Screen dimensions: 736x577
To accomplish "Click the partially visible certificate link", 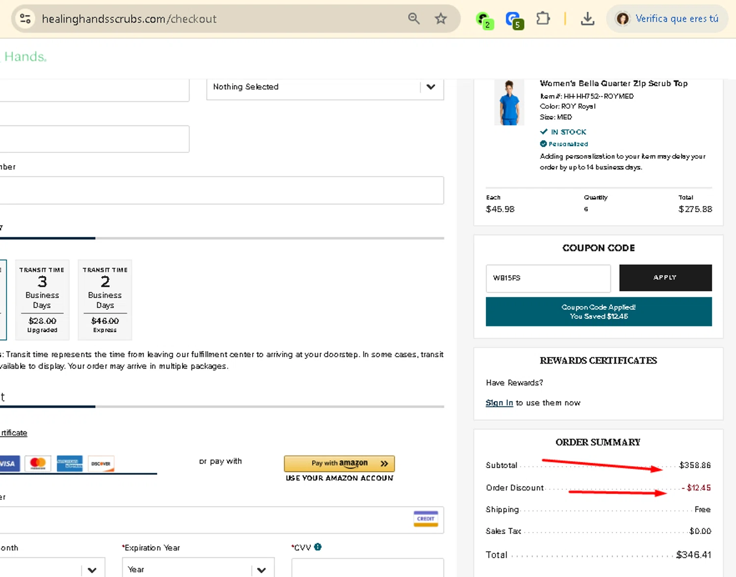I will point(14,433).
